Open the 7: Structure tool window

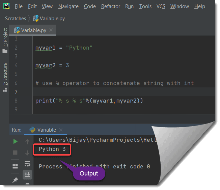click(x=5, y=74)
